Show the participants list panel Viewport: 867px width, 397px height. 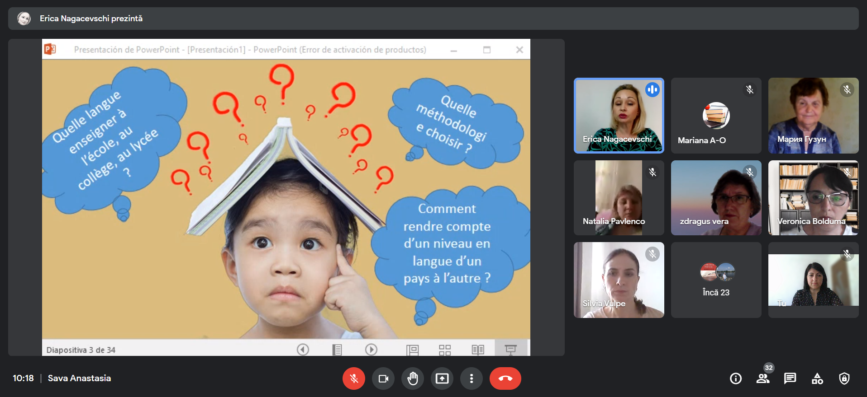(763, 378)
